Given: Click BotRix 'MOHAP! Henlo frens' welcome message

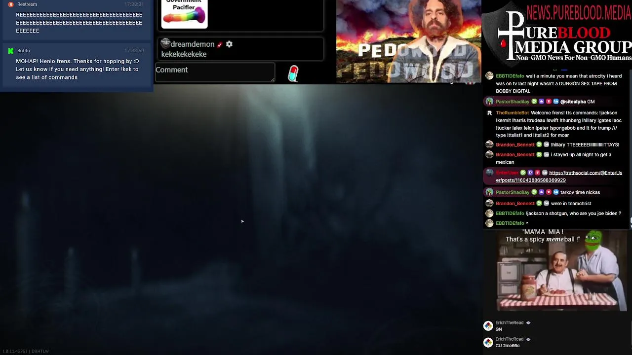Looking at the screenshot, I should click(78, 70).
